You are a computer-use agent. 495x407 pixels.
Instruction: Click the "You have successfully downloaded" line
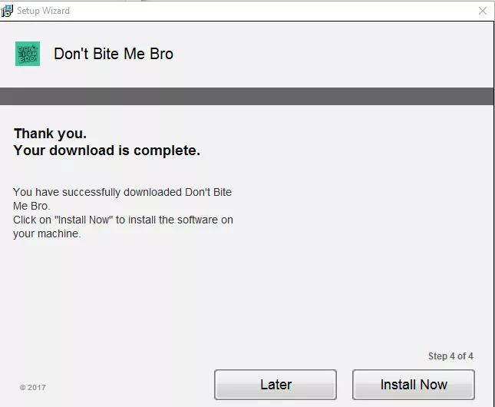click(123, 192)
